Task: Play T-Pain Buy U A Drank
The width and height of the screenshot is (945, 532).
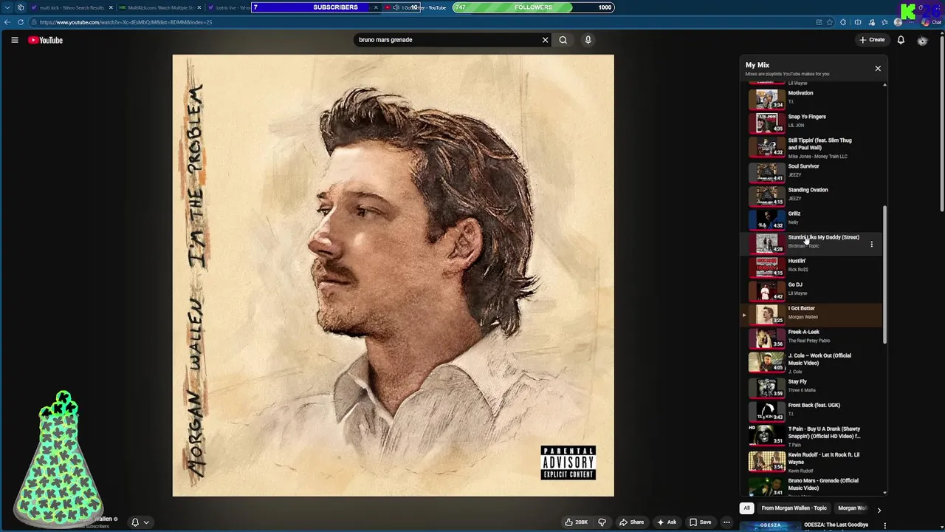Action: pos(812,435)
